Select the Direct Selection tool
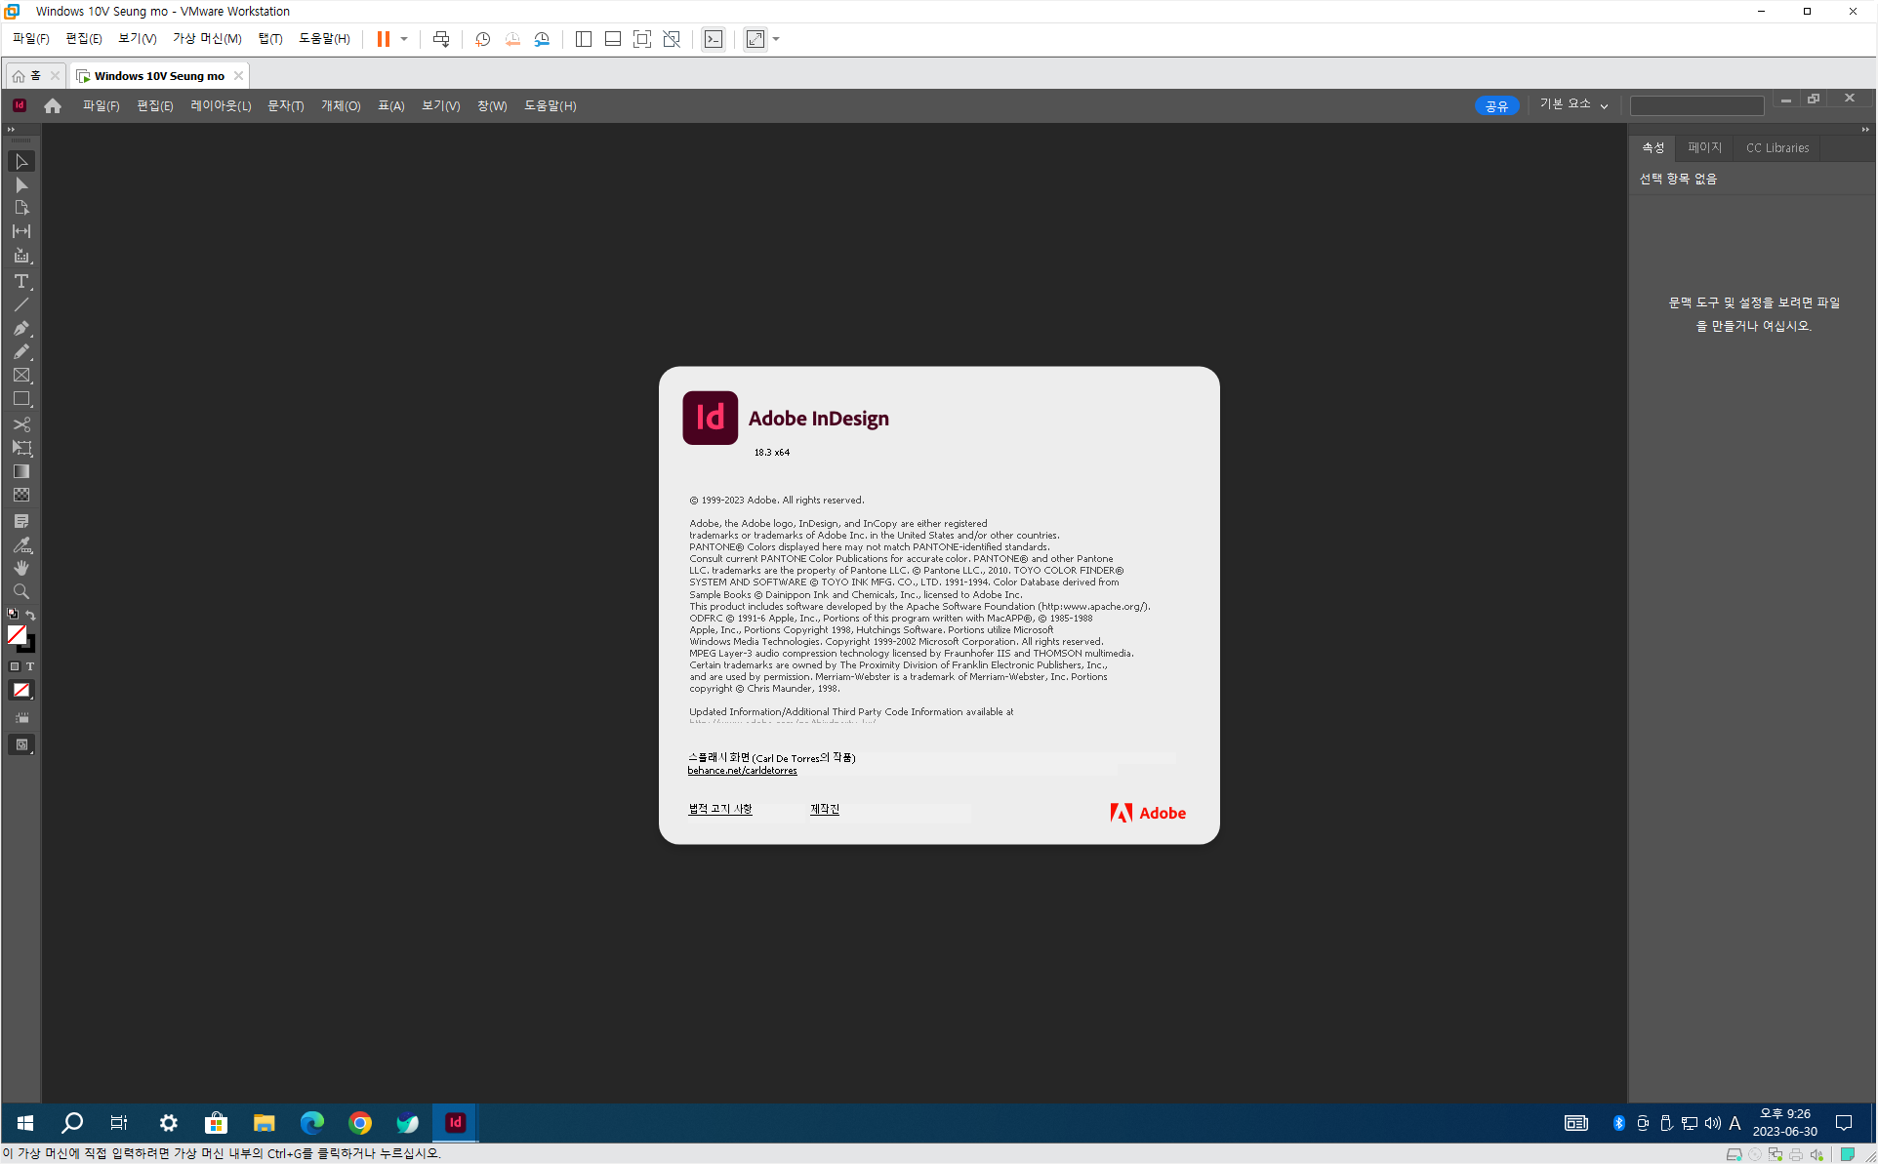Viewport: 1878px width, 1164px height. (21, 185)
